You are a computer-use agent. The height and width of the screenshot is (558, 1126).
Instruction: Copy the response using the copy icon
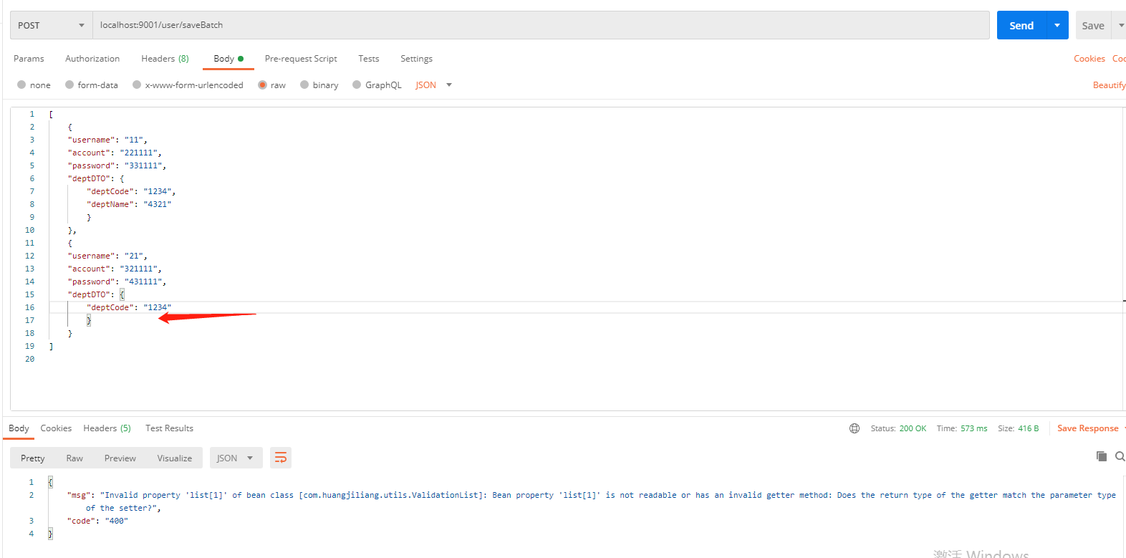[1102, 456]
